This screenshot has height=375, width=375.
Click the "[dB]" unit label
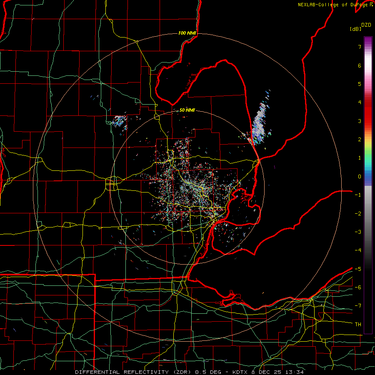(355, 29)
